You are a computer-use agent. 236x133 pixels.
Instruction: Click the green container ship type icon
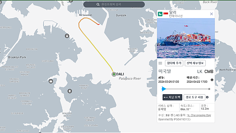(160, 14)
